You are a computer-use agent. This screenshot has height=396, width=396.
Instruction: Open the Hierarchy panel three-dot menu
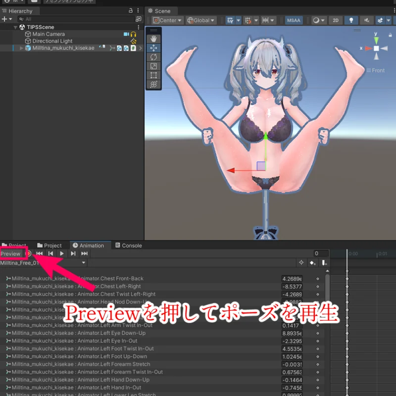tap(138, 10)
